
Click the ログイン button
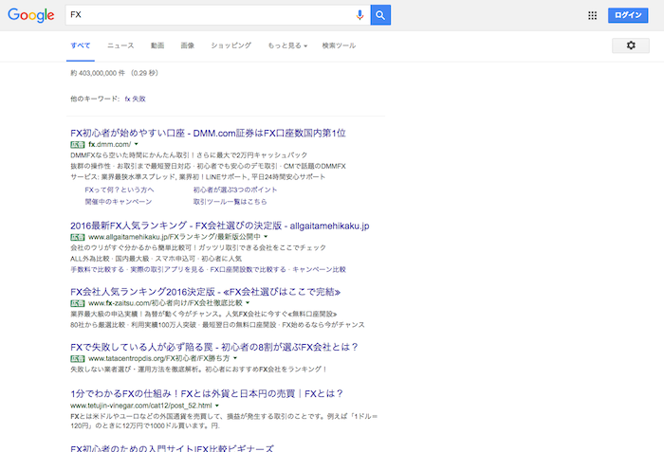(629, 15)
